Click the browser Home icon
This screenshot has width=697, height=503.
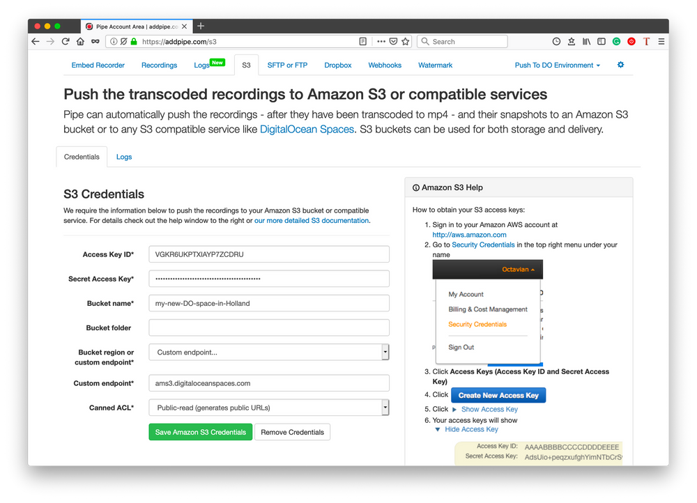tap(81, 42)
